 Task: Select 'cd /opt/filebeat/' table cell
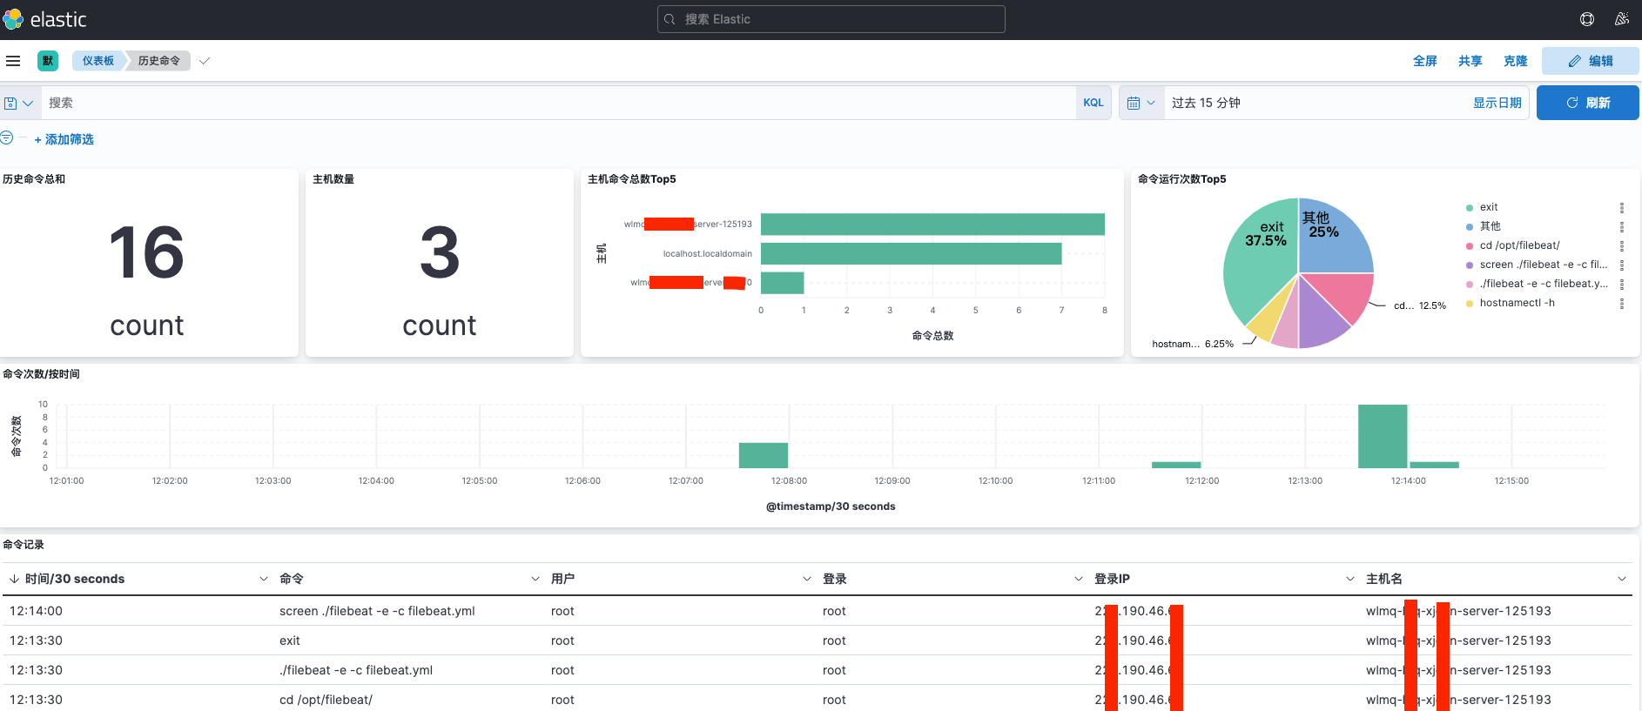(326, 700)
